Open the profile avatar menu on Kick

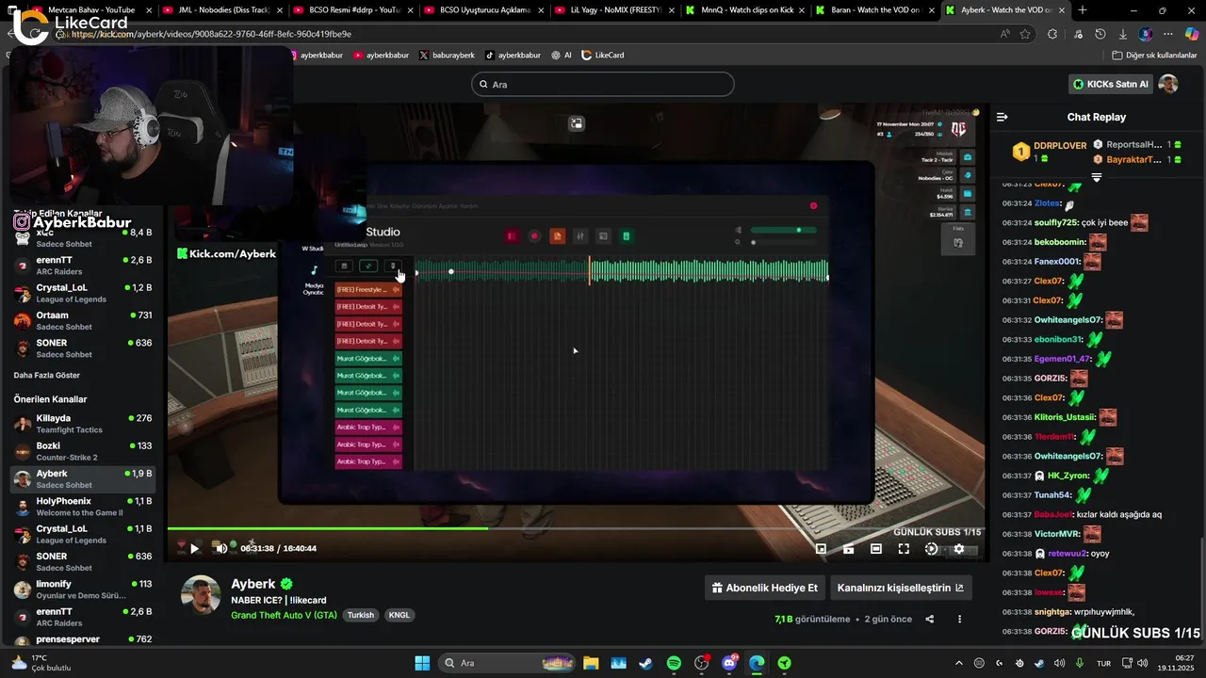pos(1168,84)
